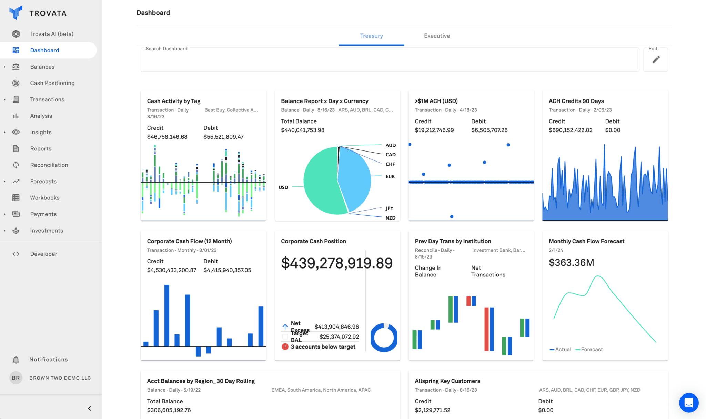Open Cash Positioning via its target icon
The height and width of the screenshot is (419, 706).
click(16, 83)
